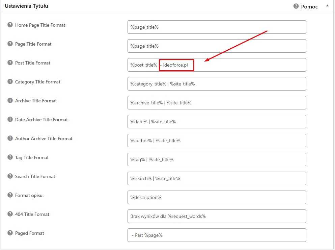The width and height of the screenshot is (335, 250).
Task: Open help icon for Date Archive Title Format
Action: tap(10, 120)
